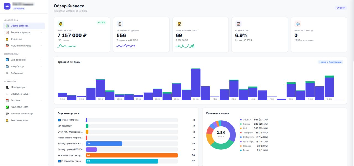Image resolution: width=354 pixels, height=166 pixels.
Task: Click the Рекомендации bell icon
Action: click(7, 120)
